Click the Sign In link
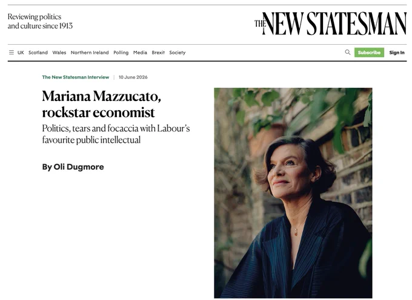 [x=397, y=53]
